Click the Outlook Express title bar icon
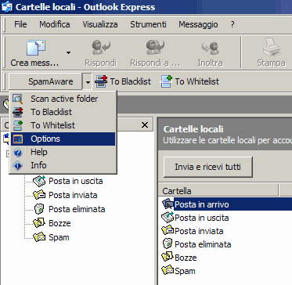 tap(6, 7)
